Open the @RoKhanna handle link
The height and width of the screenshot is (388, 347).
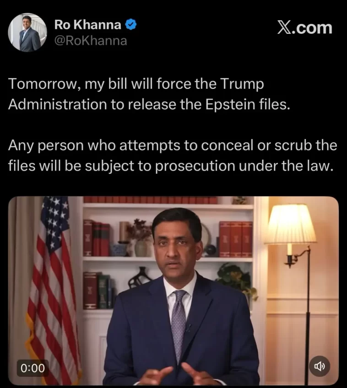click(x=91, y=41)
